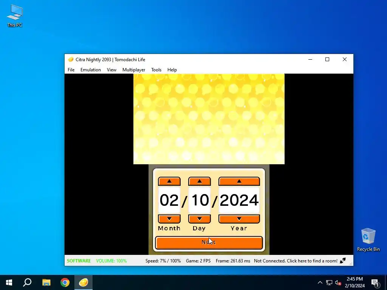This screenshot has height=290, width=387.
Task: Click the Day label under the date picker
Action: tap(199, 228)
